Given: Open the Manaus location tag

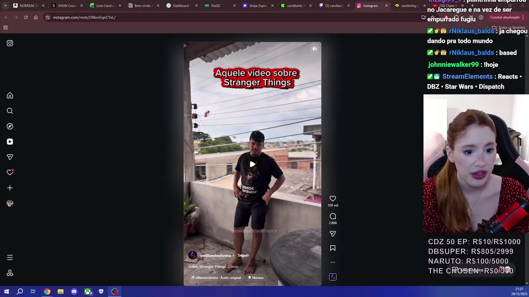Looking at the screenshot, I should pos(256,278).
